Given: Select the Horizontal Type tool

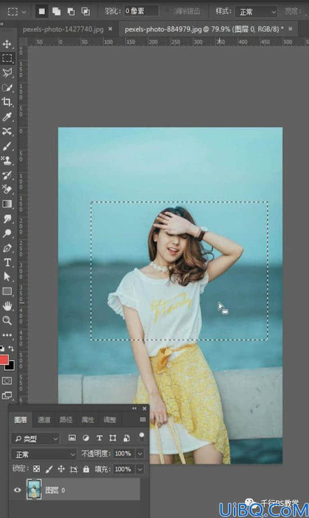Looking at the screenshot, I should tap(7, 262).
